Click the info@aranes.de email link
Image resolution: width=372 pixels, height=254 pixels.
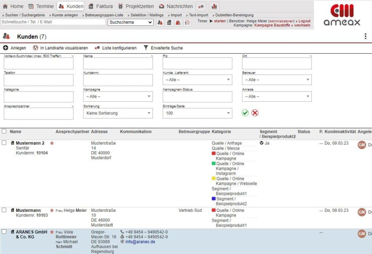tap(140, 241)
